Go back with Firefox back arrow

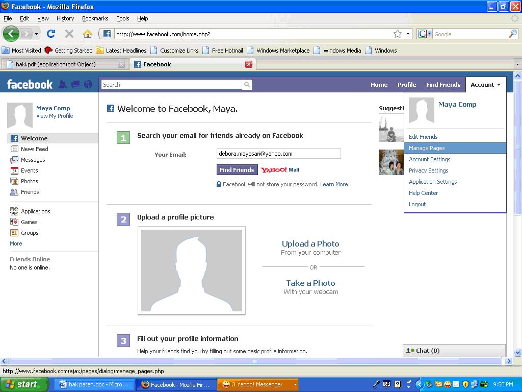pos(11,34)
